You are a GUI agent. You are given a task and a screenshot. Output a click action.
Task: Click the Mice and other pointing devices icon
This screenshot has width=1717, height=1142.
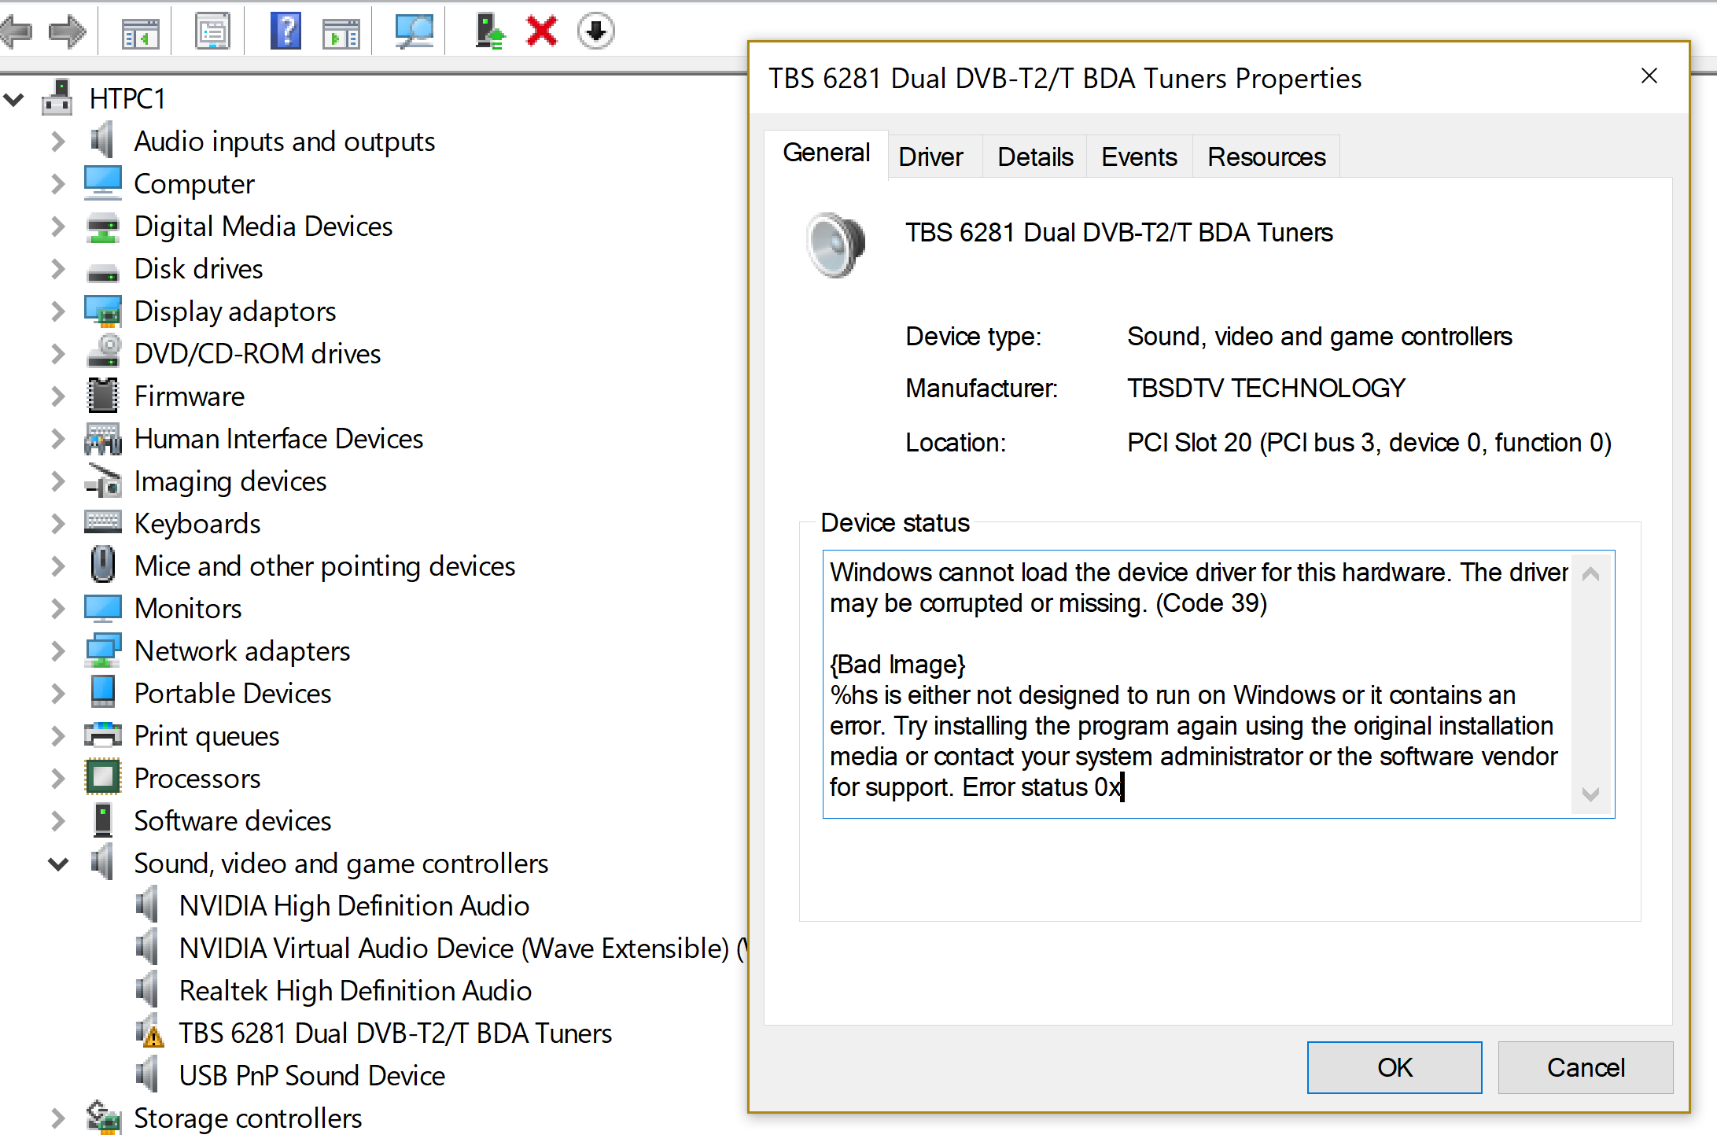pyautogui.click(x=103, y=565)
